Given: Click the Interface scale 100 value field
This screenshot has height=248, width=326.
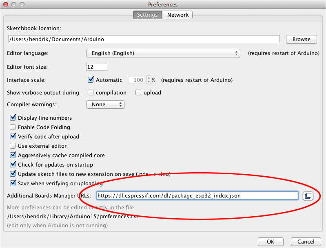Looking at the screenshot, I should pyautogui.click(x=136, y=80).
